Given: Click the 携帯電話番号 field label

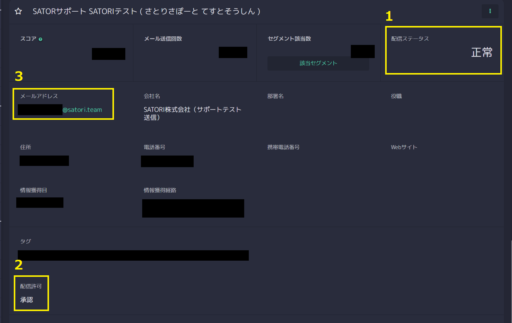Looking at the screenshot, I should point(283,147).
